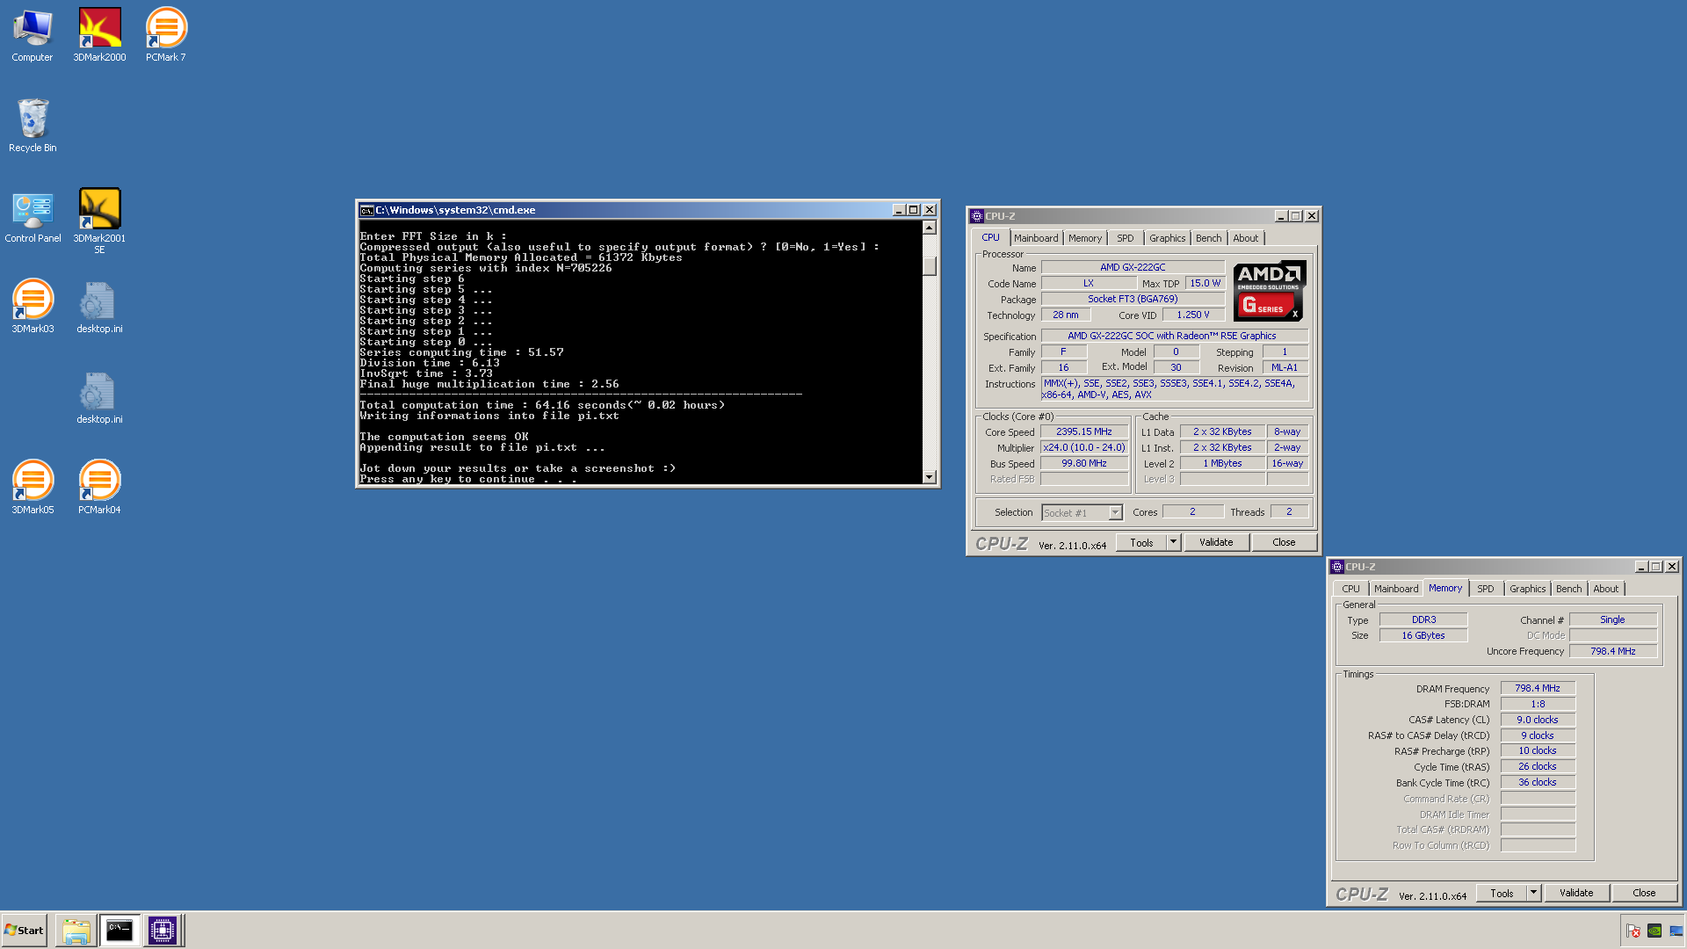Image resolution: width=1687 pixels, height=949 pixels.
Task: Click the cmd window scrollbar thumb
Action: (x=930, y=265)
